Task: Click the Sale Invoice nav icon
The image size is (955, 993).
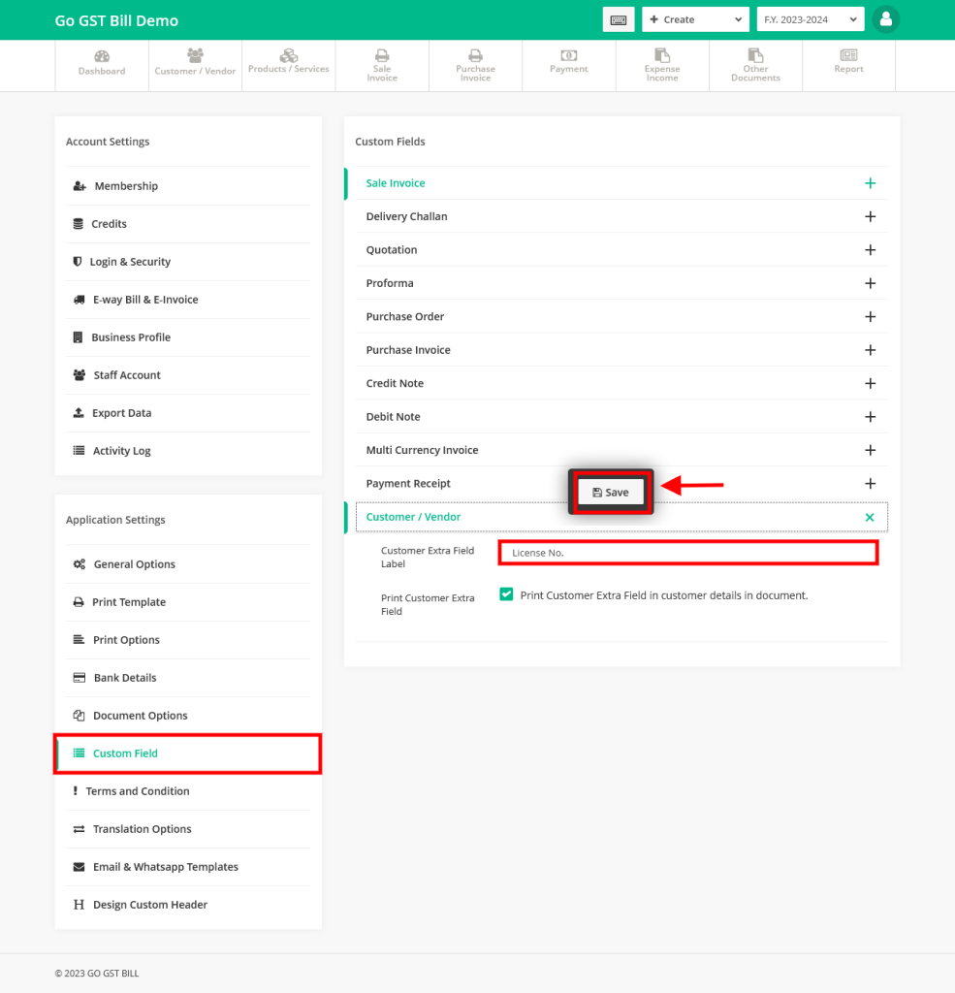Action: pos(381,64)
